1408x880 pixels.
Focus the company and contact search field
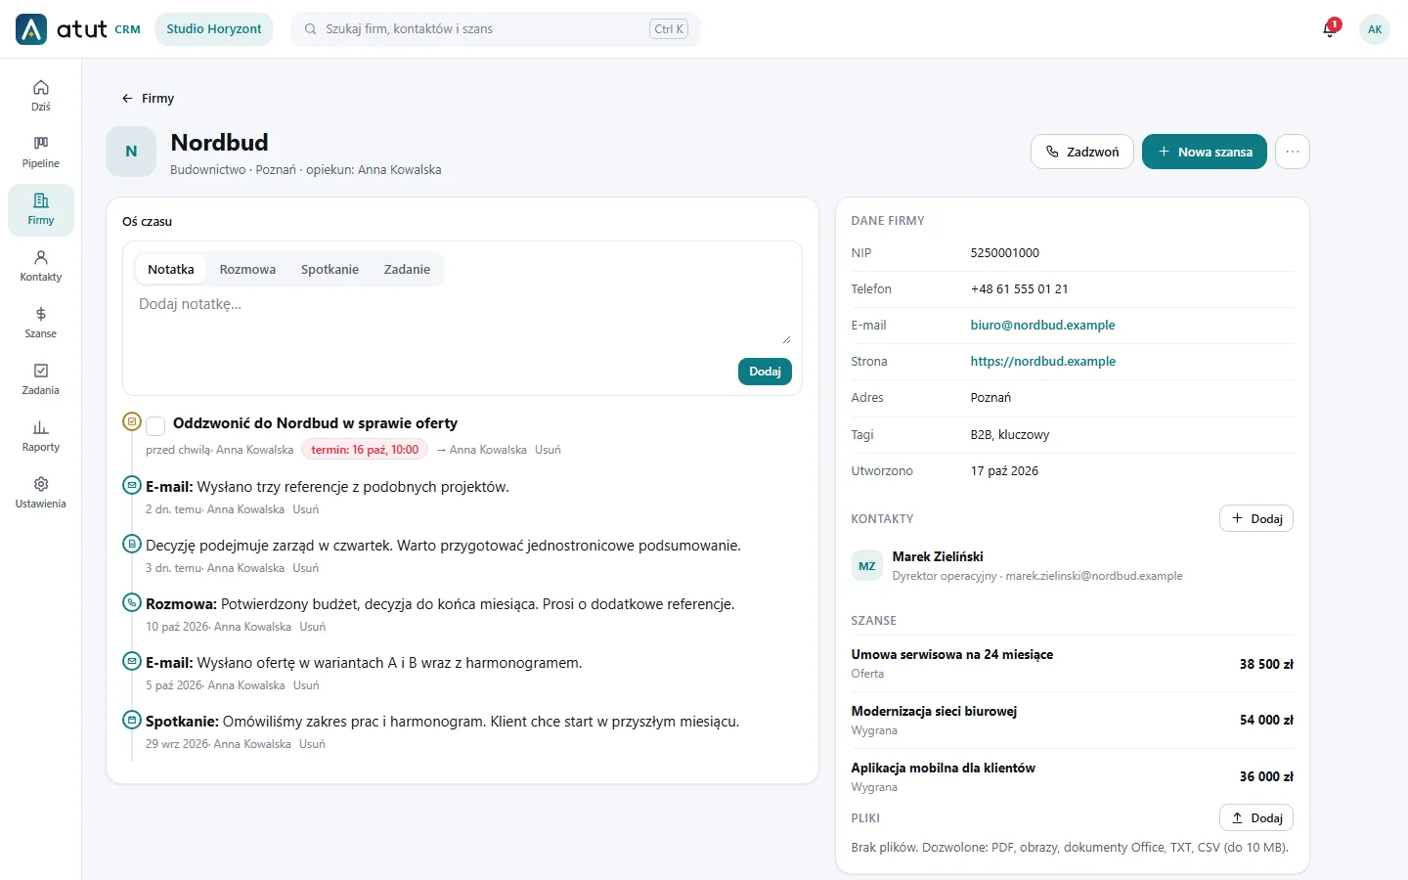[x=495, y=29]
